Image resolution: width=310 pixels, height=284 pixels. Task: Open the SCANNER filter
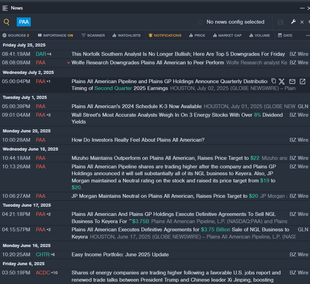click(x=93, y=35)
